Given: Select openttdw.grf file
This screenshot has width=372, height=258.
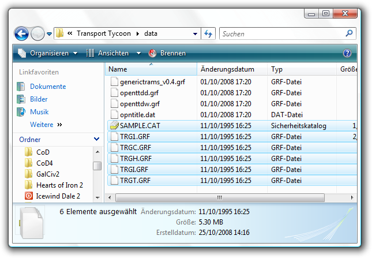Looking at the screenshot, I should click(140, 104).
